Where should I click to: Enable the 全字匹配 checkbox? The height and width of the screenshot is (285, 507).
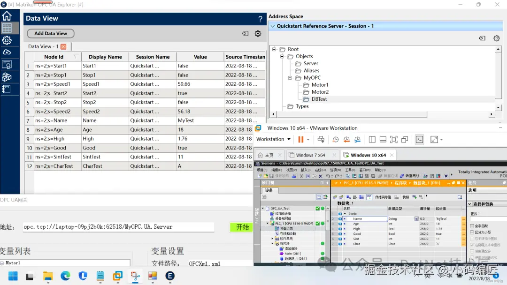click(x=472, y=226)
